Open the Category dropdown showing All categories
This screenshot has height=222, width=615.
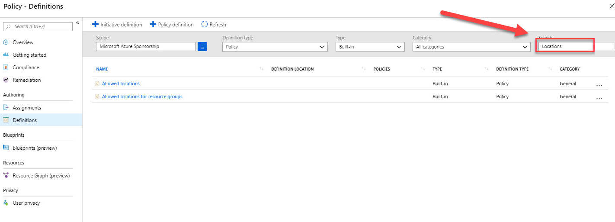point(471,47)
